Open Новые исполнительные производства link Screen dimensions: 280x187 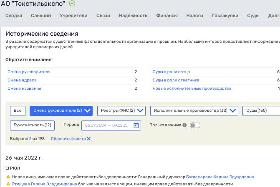click(192, 89)
